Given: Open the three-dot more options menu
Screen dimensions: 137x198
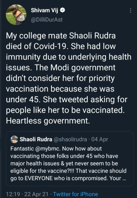Looking at the screenshot, I should (130, 11).
